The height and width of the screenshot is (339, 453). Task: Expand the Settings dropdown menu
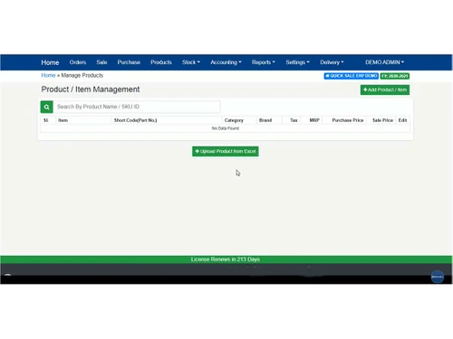tap(297, 62)
